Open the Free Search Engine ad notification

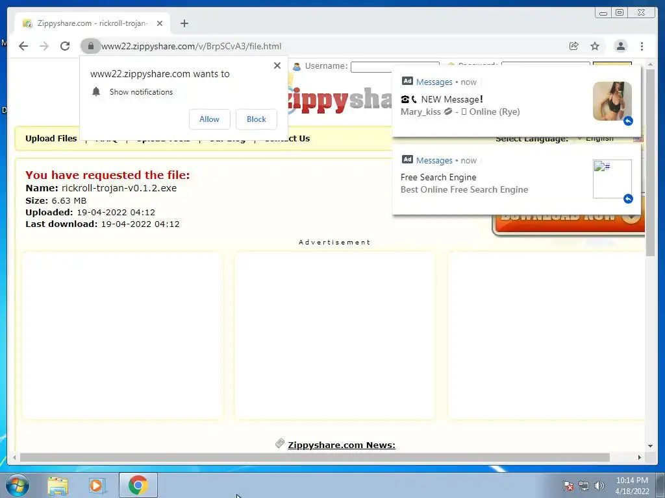516,179
